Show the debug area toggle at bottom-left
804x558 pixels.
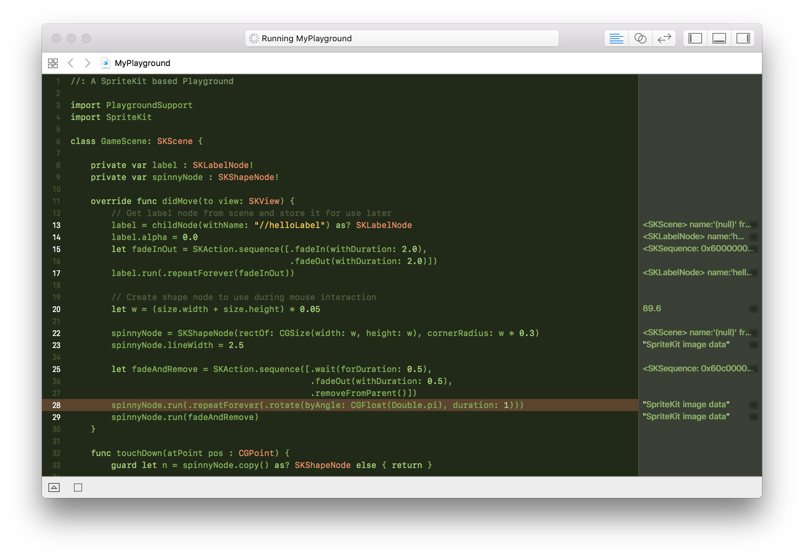[x=54, y=487]
